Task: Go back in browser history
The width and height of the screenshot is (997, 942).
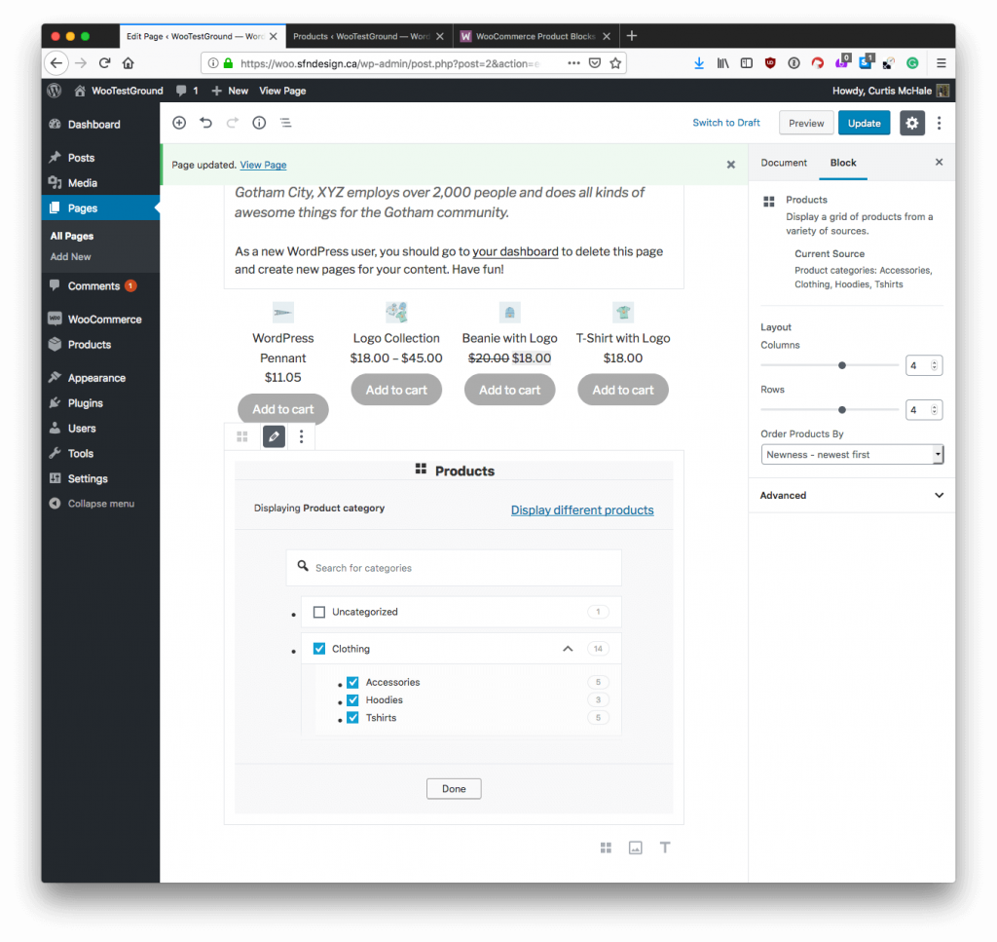Action: (55, 63)
